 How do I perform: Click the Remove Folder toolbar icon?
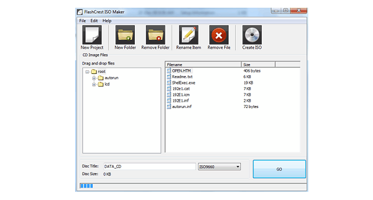click(x=156, y=35)
